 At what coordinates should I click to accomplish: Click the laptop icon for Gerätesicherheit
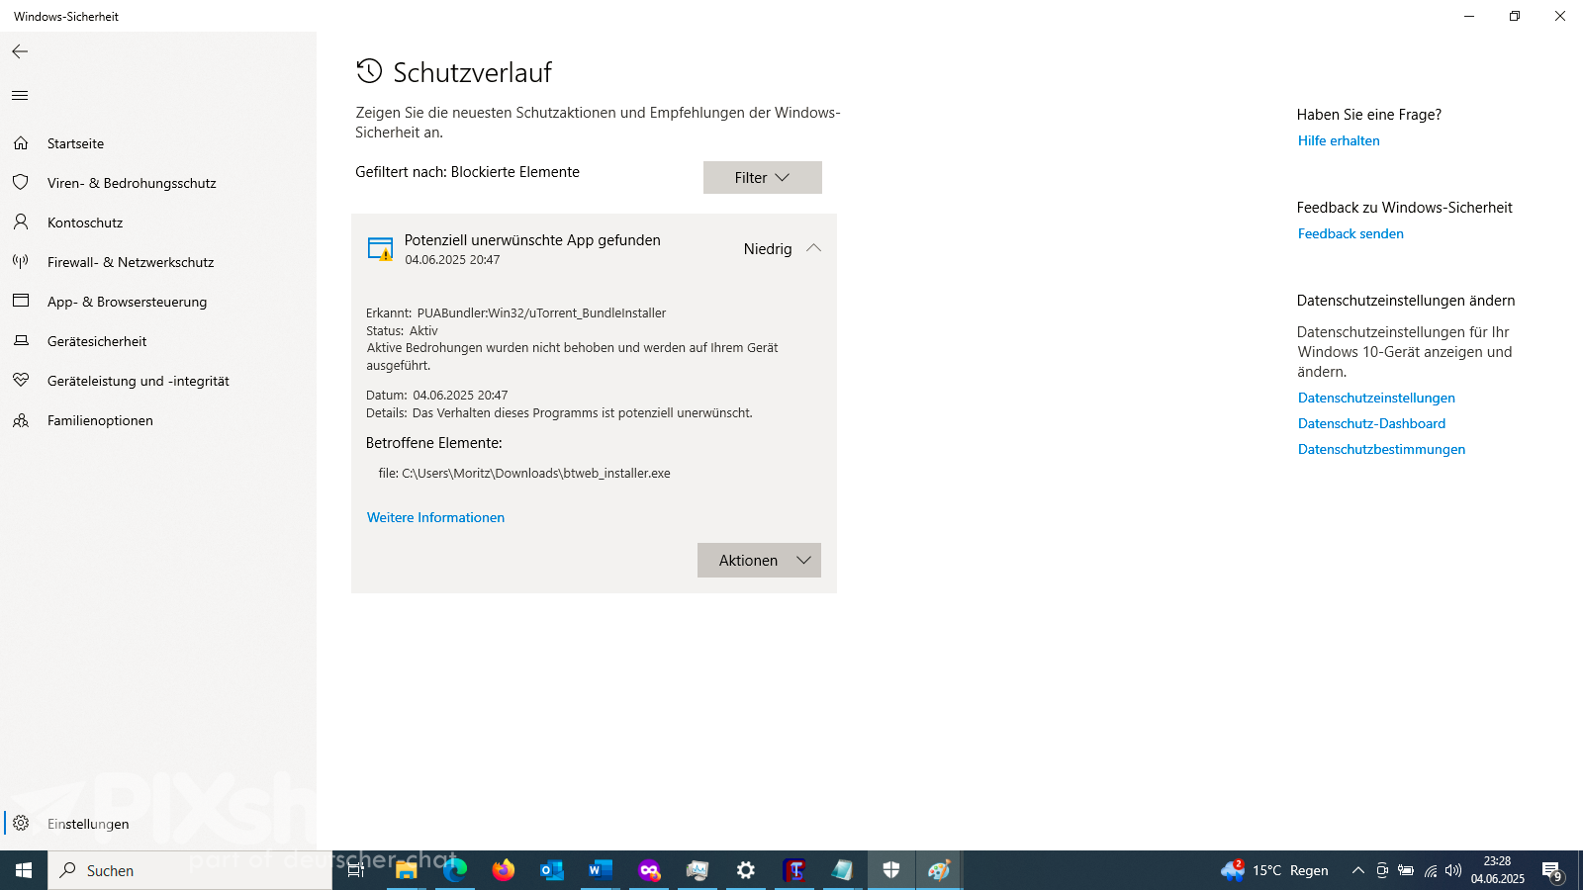coord(21,341)
